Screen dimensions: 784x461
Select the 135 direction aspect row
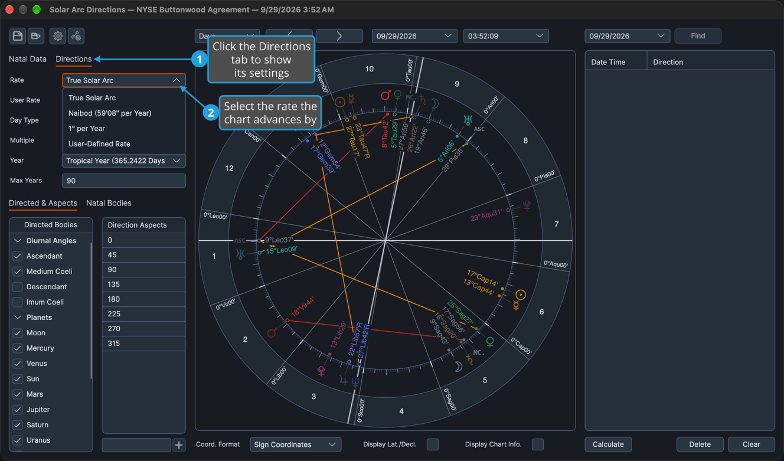click(144, 285)
